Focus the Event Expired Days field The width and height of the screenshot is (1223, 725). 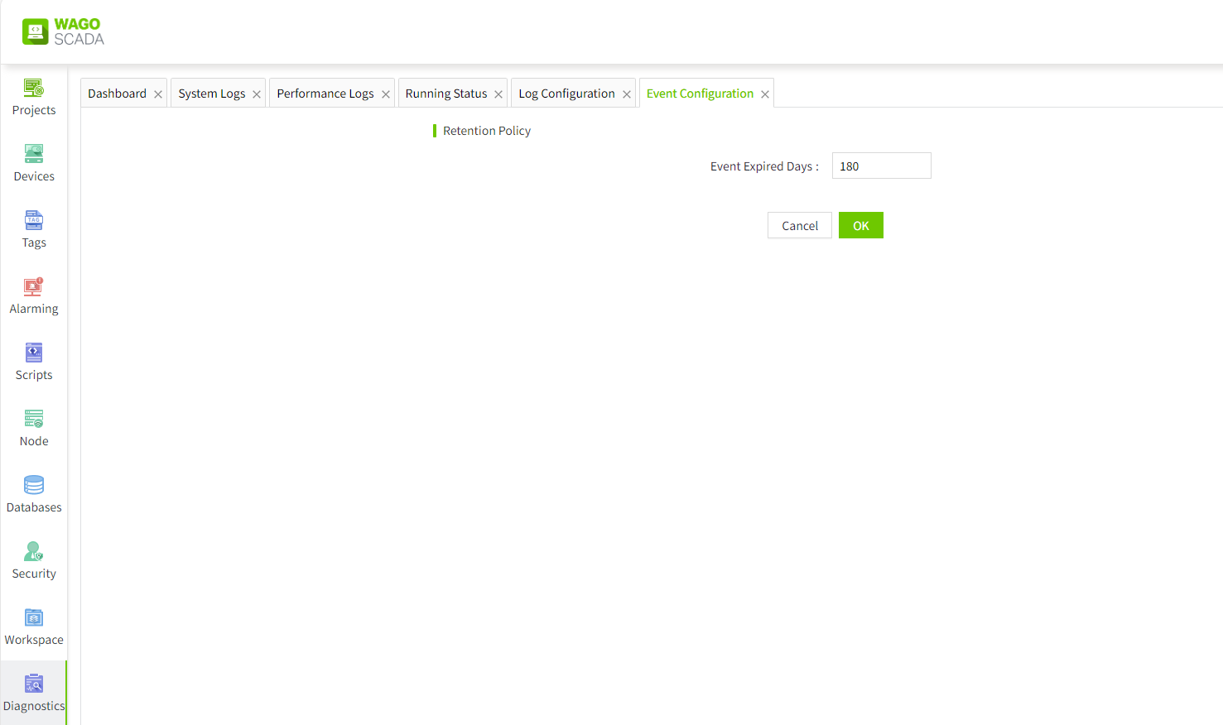pos(881,166)
